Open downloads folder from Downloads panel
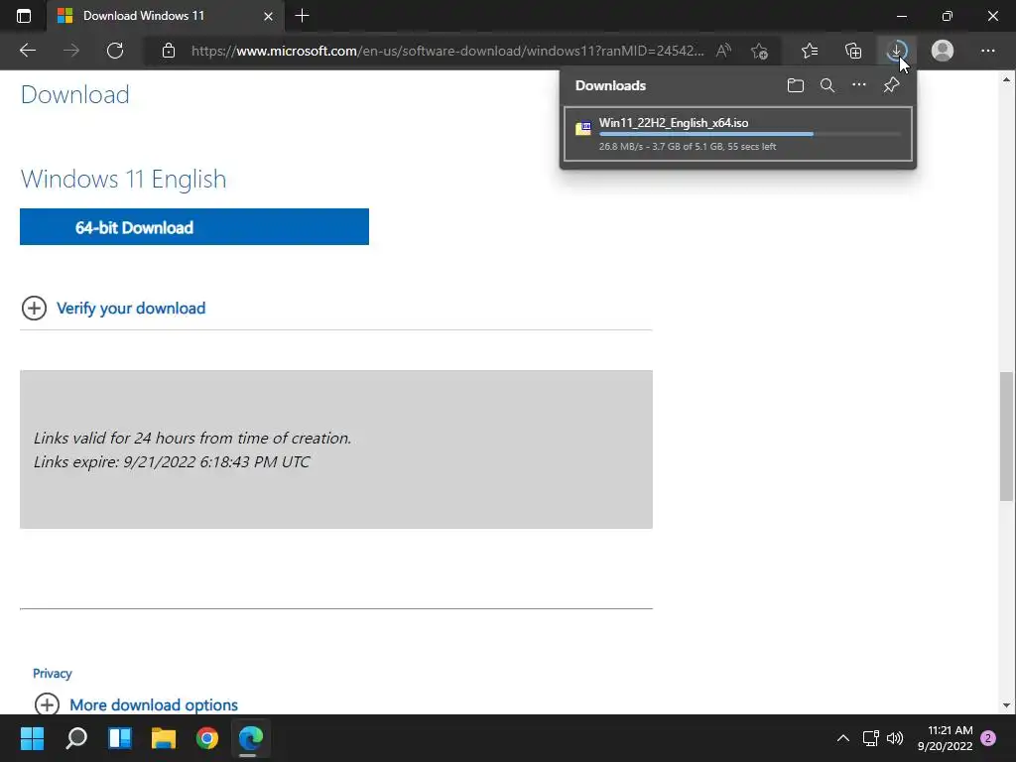This screenshot has height=762, width=1016. (795, 85)
